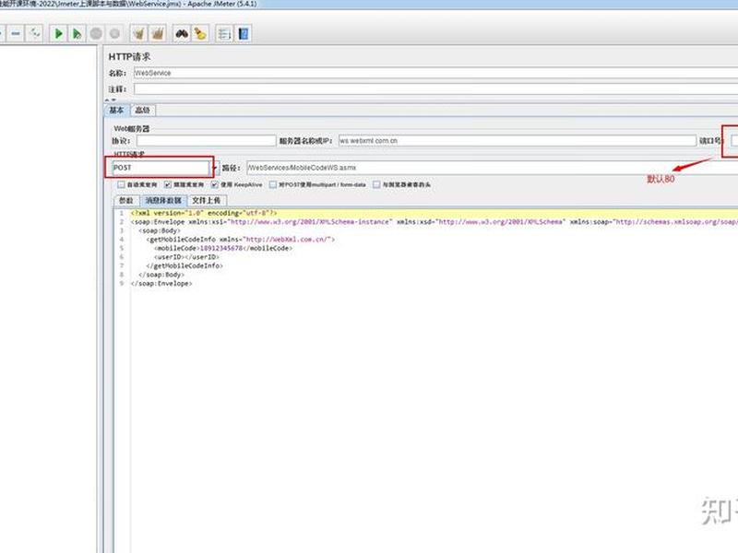This screenshot has height=553, width=738.
Task: Click the grey Stop test icon
Action: pos(96,34)
